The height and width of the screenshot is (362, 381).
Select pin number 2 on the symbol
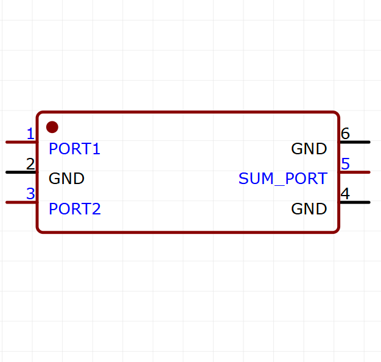[30, 164]
